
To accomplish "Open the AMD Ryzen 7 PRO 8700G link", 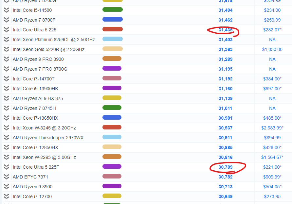I will 40,69.
